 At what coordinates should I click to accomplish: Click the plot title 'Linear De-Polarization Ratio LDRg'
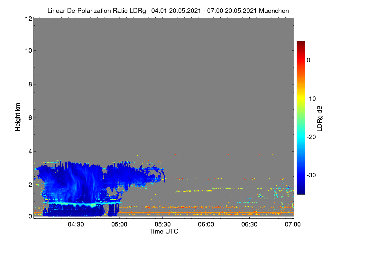click(x=96, y=11)
